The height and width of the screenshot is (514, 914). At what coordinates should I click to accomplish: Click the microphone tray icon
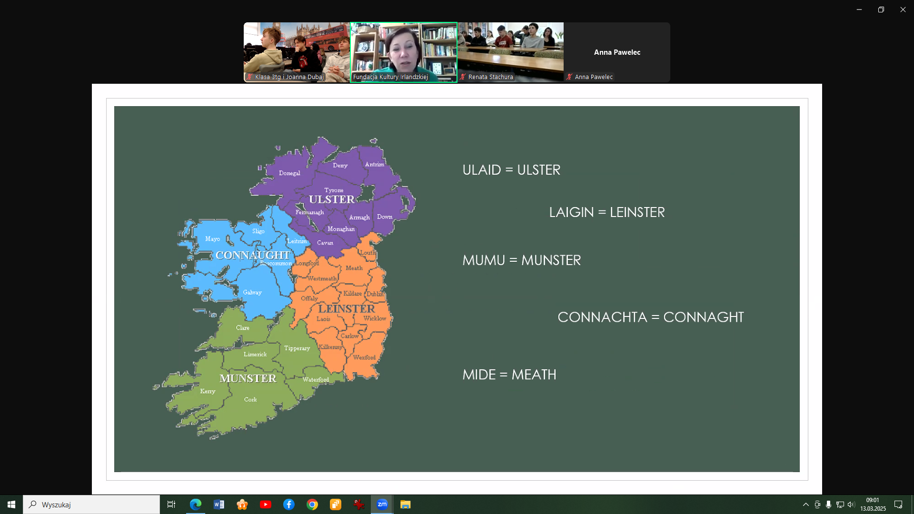[x=829, y=504]
